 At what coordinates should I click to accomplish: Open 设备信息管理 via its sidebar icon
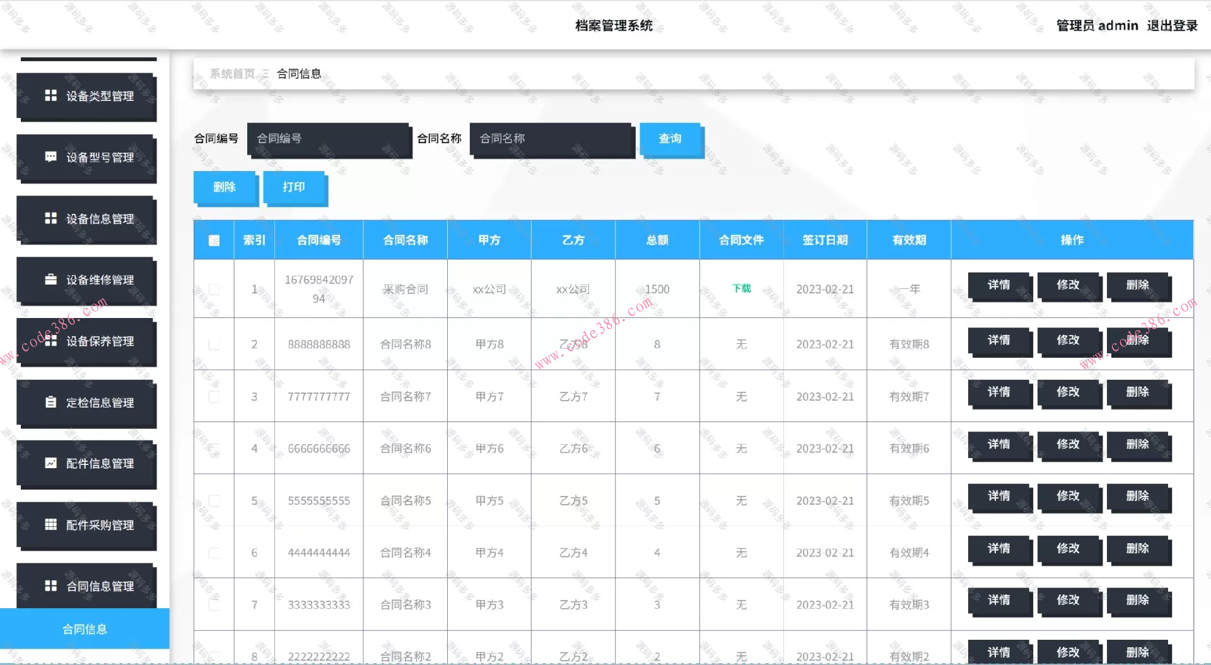click(x=52, y=219)
